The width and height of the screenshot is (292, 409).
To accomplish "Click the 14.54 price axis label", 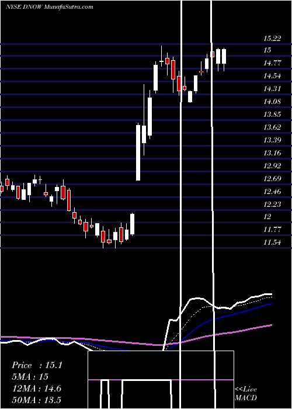I will 272,76.
